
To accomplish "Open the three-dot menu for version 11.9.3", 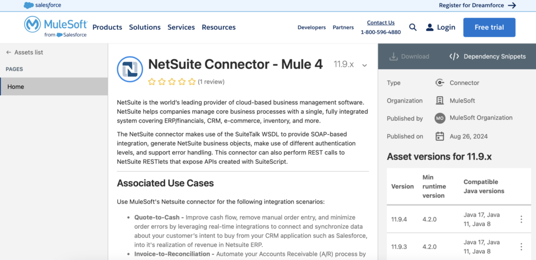I will (x=521, y=247).
